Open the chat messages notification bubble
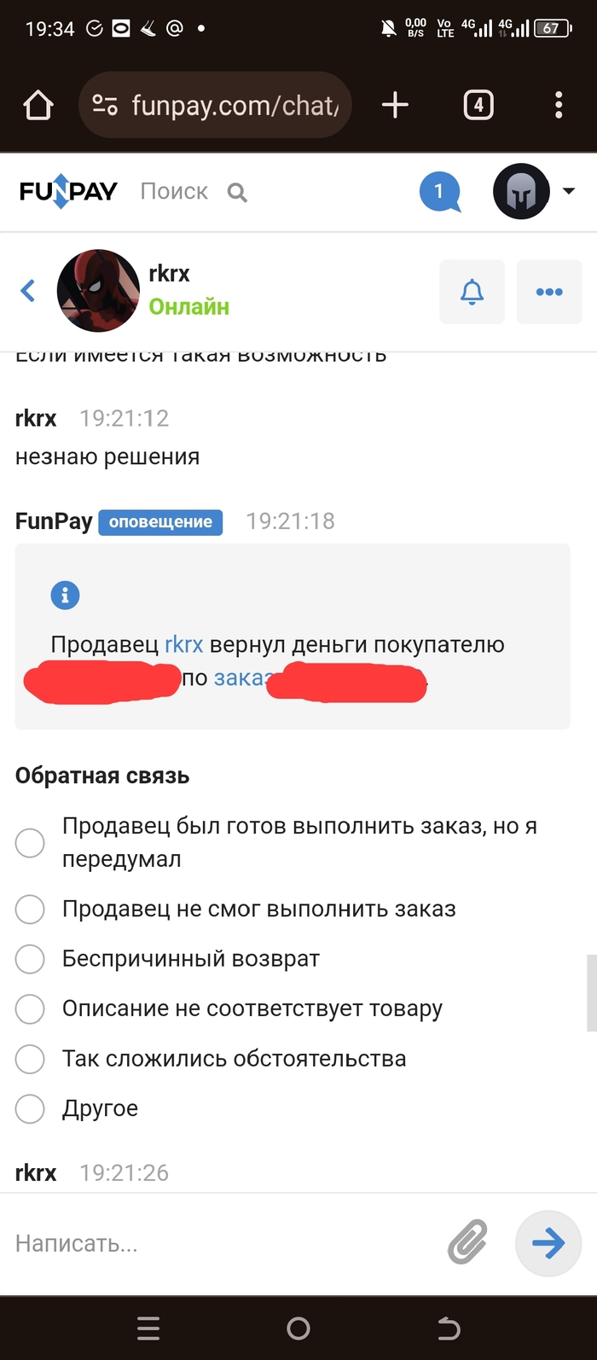The height and width of the screenshot is (1360, 597). [x=440, y=191]
